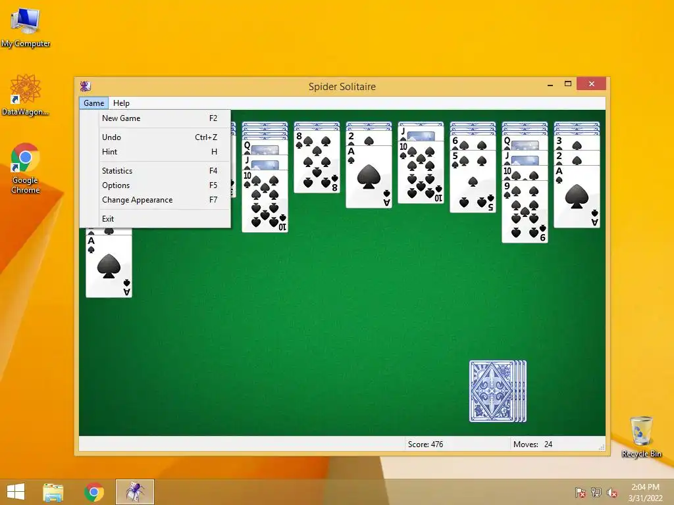
Task: Click the muted volume tray icon
Action: coord(612,492)
